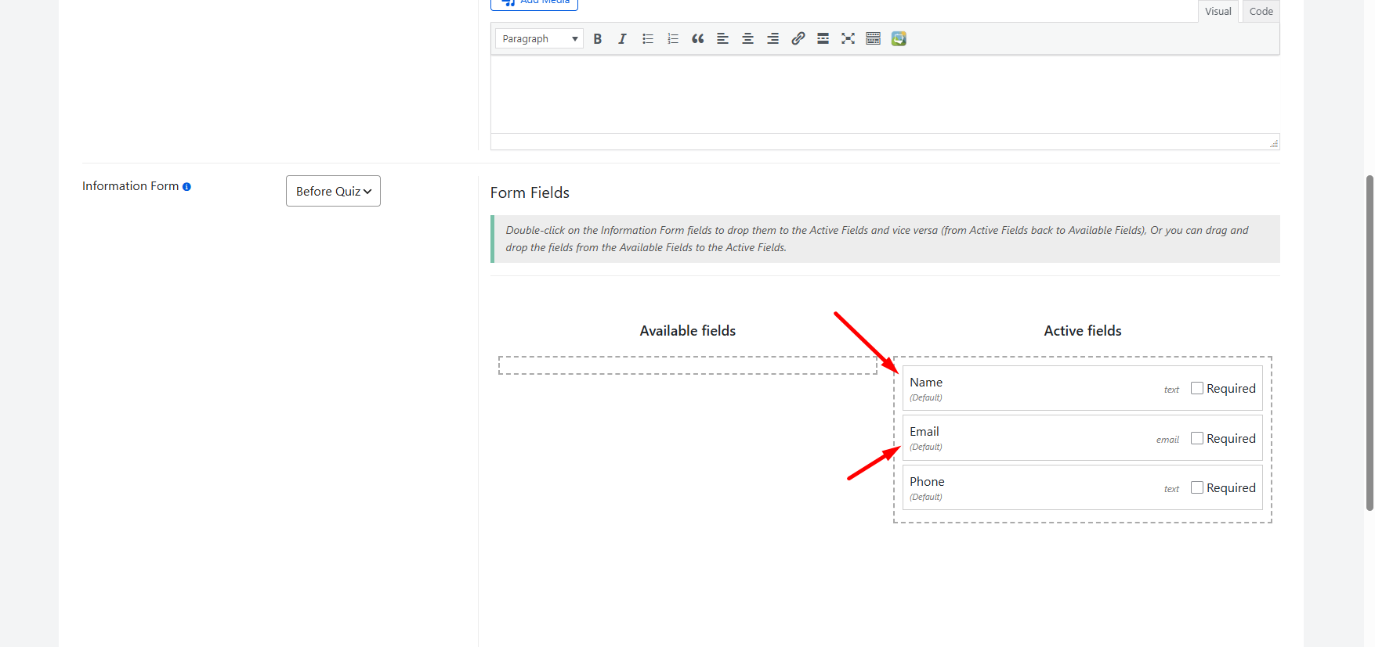Switch to the Visual editor tab
Viewport: 1375px width, 647px height.
pos(1218,11)
